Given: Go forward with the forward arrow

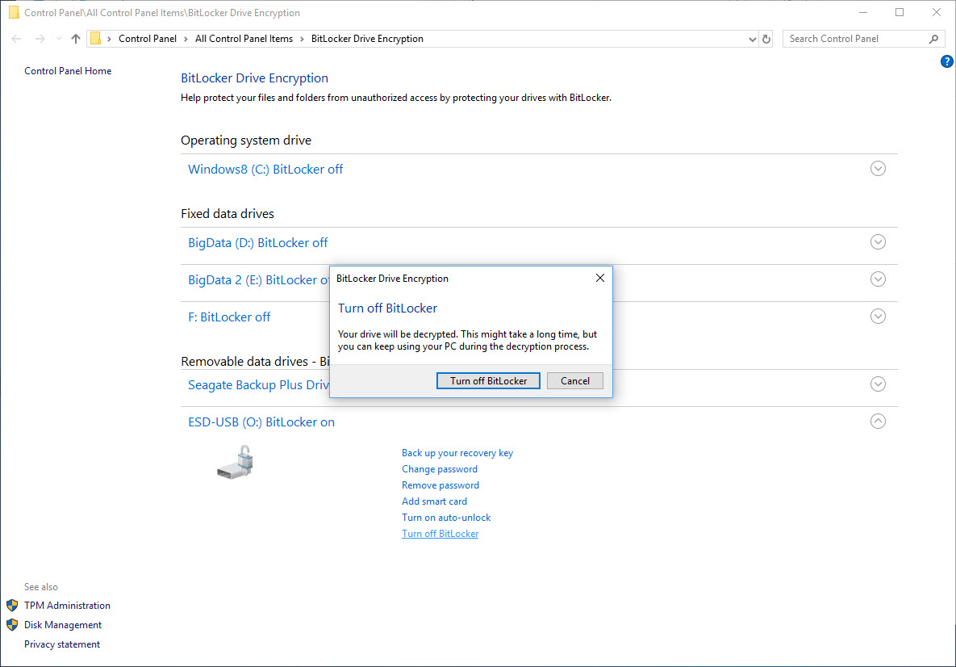Looking at the screenshot, I should [x=40, y=39].
